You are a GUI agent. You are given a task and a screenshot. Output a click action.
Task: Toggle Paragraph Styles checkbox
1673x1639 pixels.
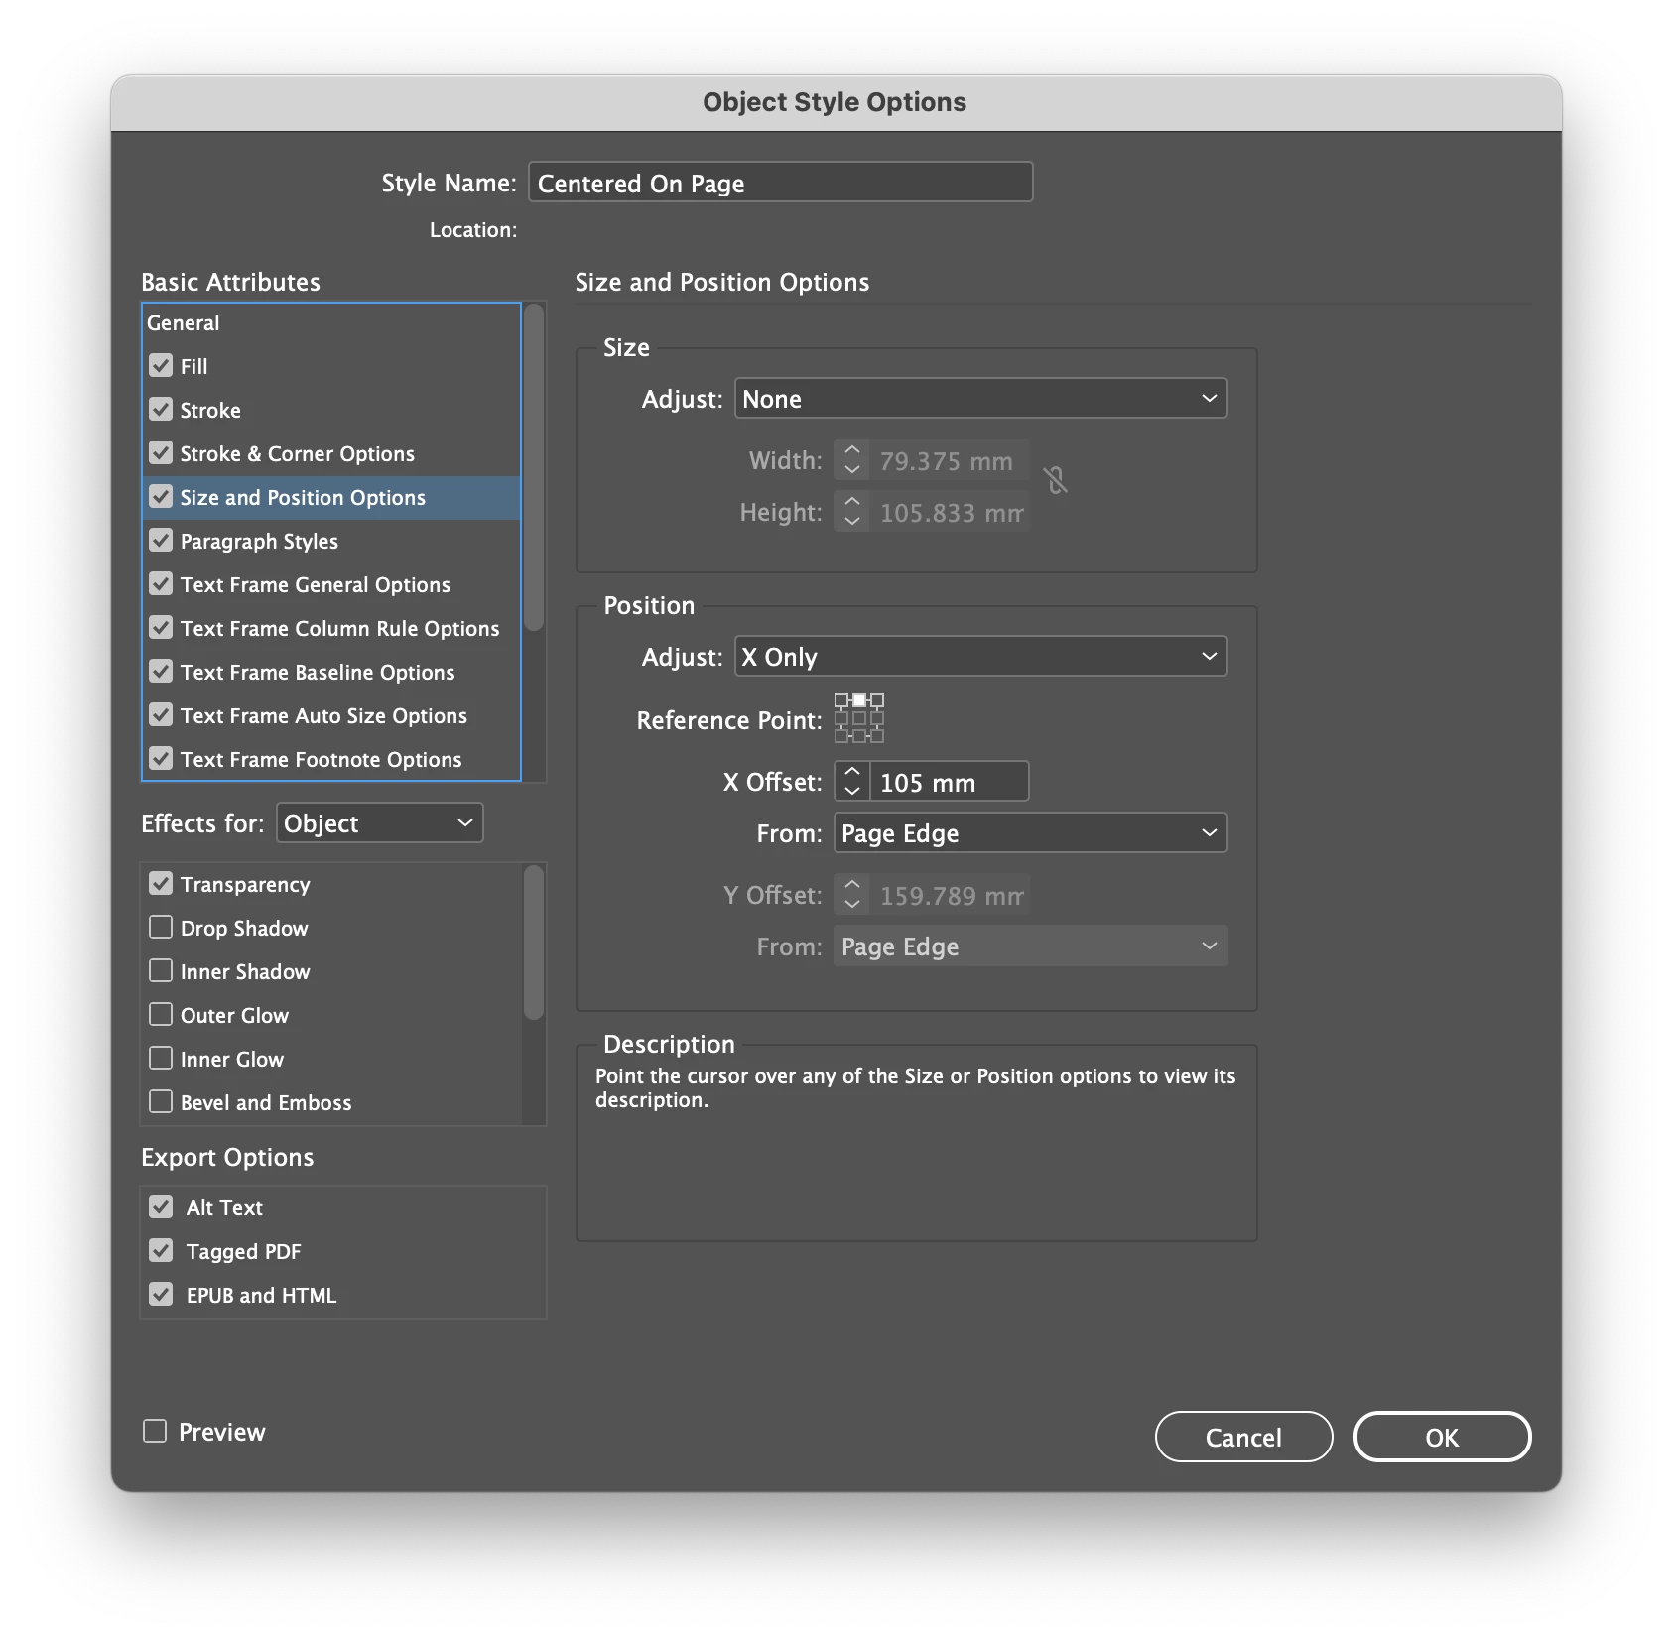[x=161, y=541]
